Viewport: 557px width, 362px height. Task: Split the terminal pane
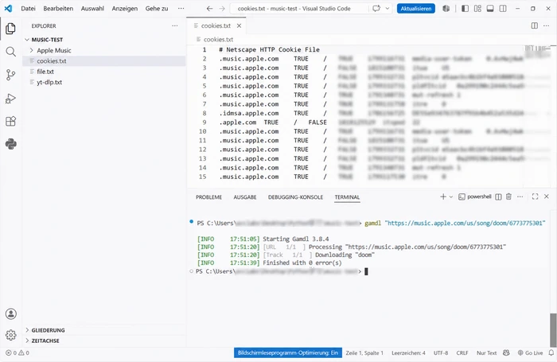coord(498,197)
